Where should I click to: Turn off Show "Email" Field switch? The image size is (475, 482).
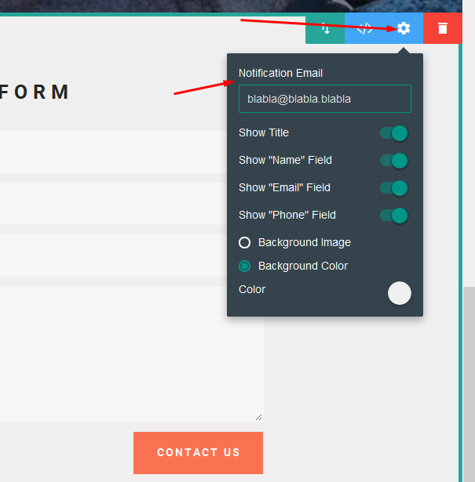394,188
